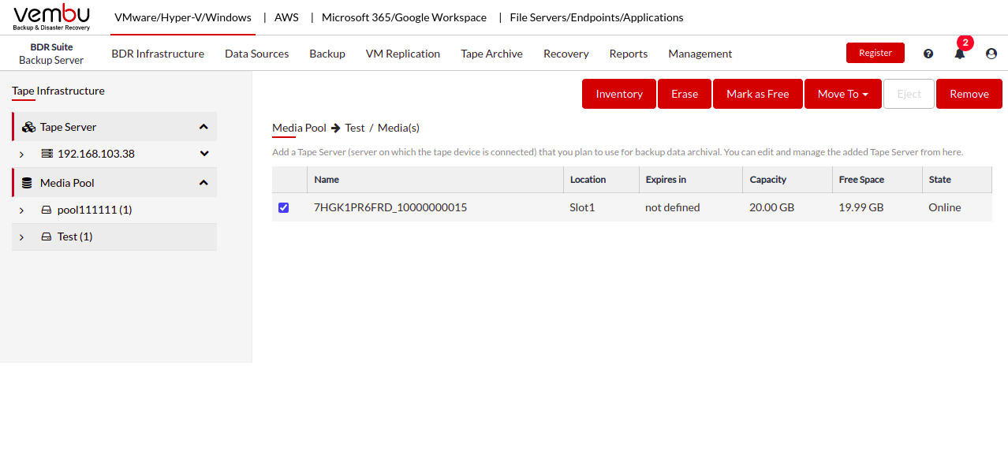This screenshot has width=1008, height=458.
Task: Expand the 192.168.103.38 tree node arrow
Action: coord(22,155)
